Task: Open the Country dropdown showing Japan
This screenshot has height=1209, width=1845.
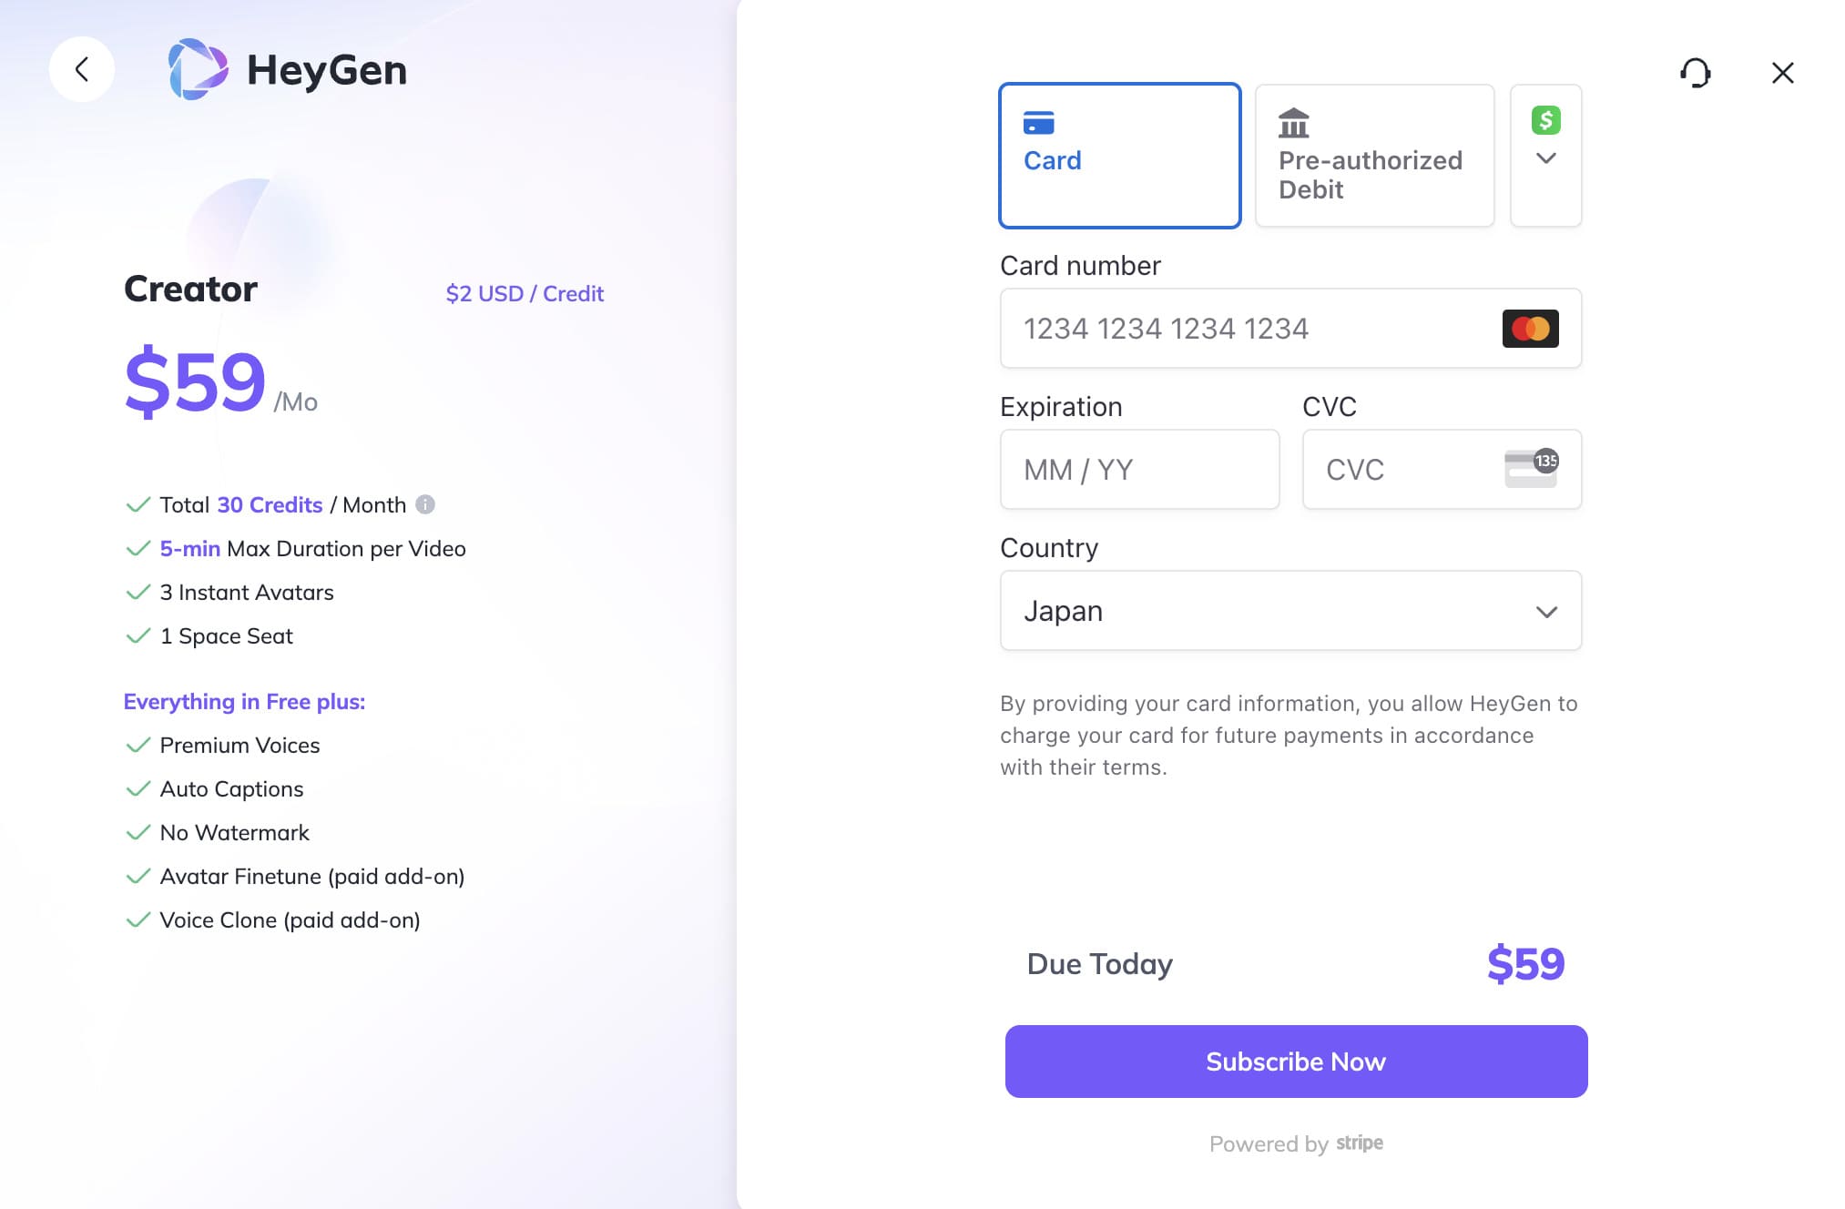Action: tap(1290, 611)
